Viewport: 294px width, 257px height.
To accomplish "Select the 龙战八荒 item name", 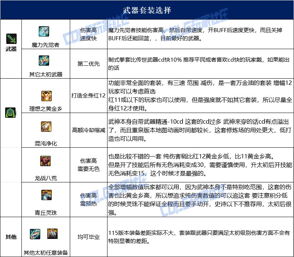I will [x=45, y=178].
